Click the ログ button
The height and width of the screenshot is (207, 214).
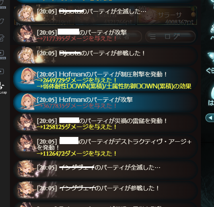click(x=171, y=37)
